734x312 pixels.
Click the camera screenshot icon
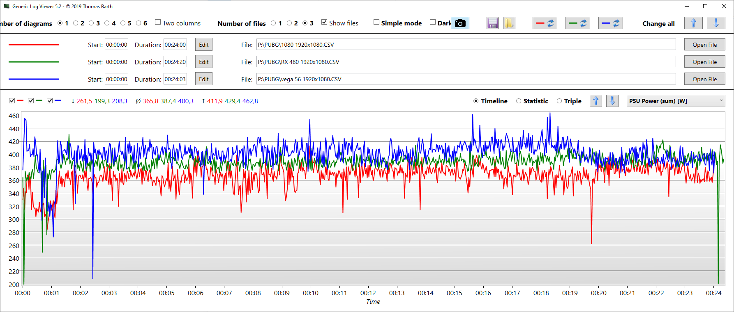pos(460,23)
